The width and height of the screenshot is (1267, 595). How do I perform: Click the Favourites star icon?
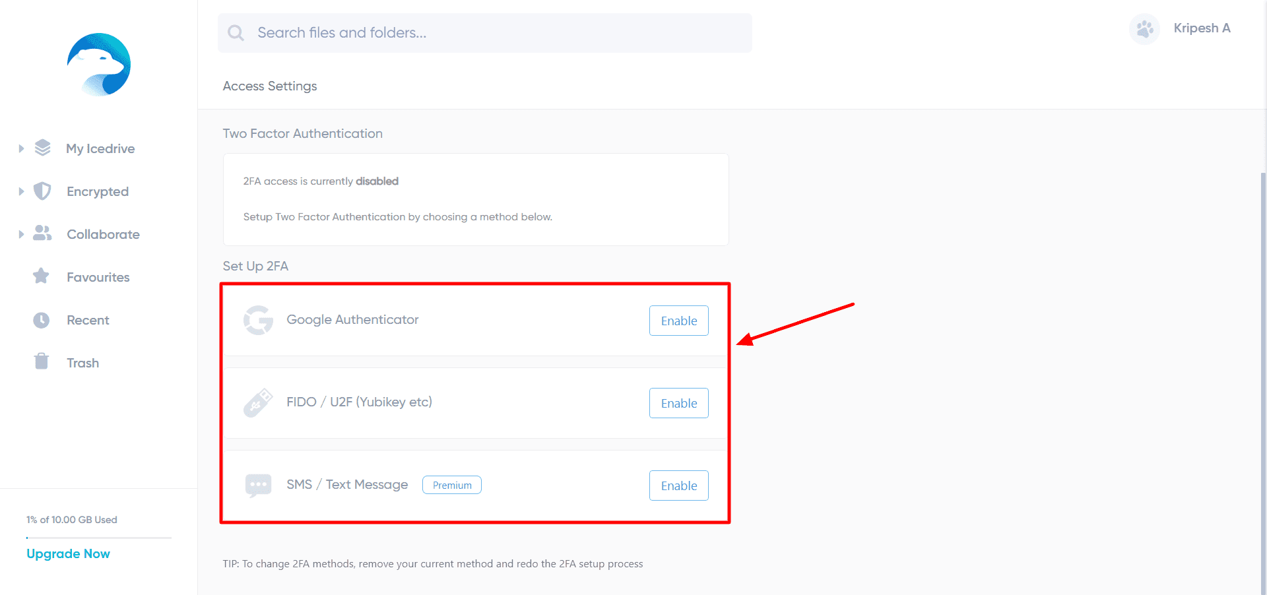(x=41, y=276)
